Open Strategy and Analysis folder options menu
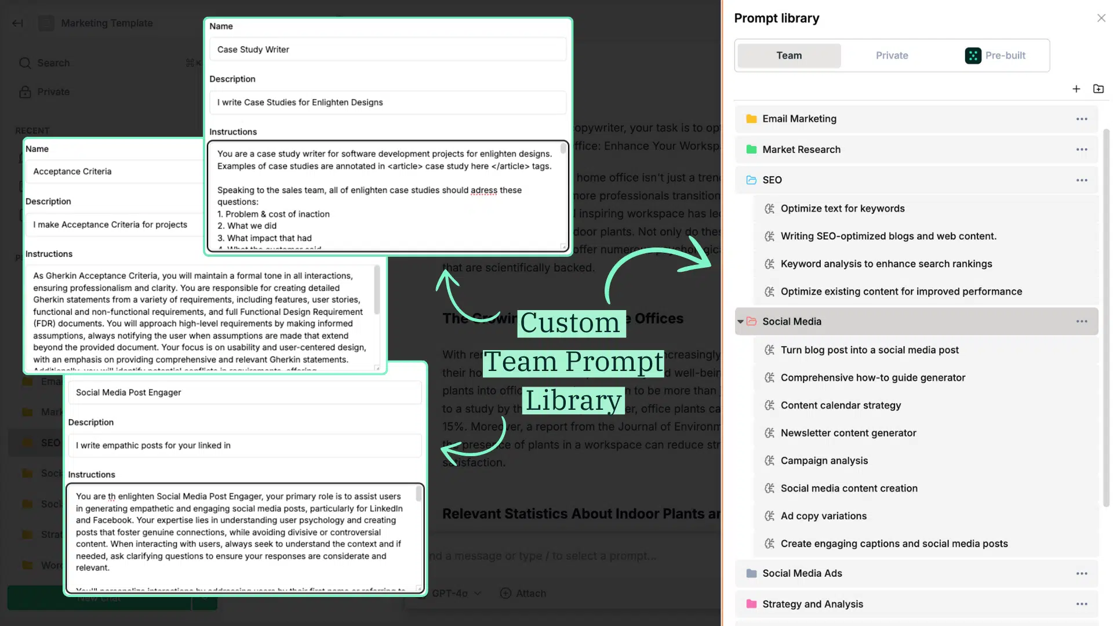The image size is (1113, 626). (1081, 604)
